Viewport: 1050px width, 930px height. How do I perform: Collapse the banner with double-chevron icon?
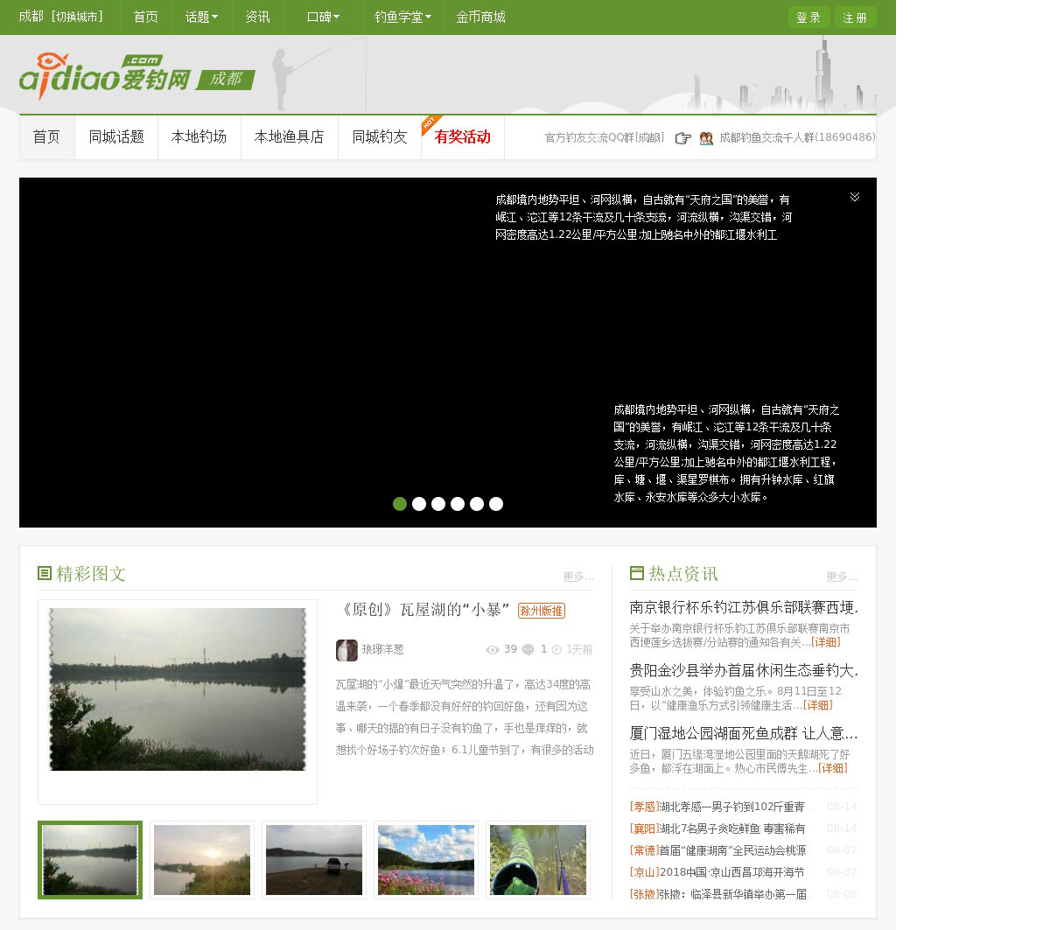tap(855, 197)
